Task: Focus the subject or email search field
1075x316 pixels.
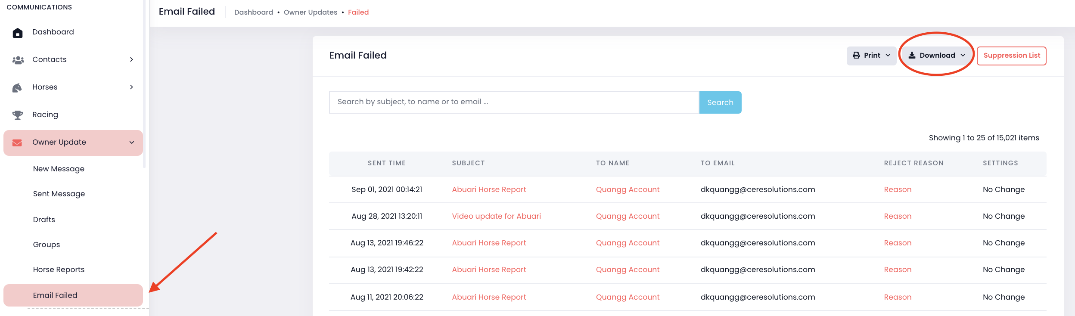Action: click(514, 102)
